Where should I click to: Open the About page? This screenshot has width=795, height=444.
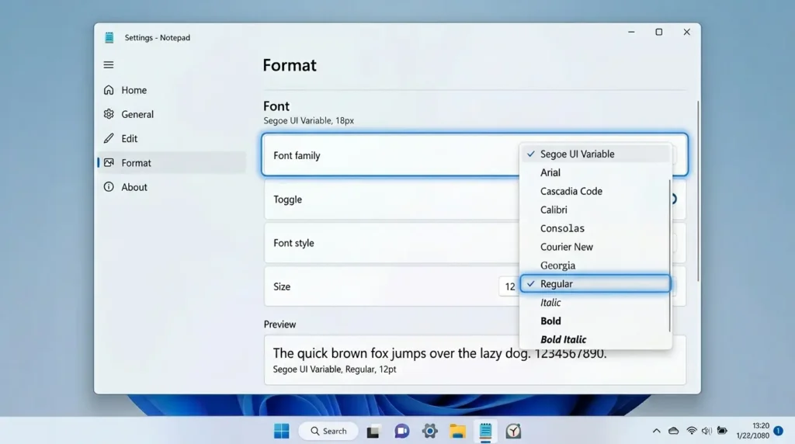click(x=172, y=187)
